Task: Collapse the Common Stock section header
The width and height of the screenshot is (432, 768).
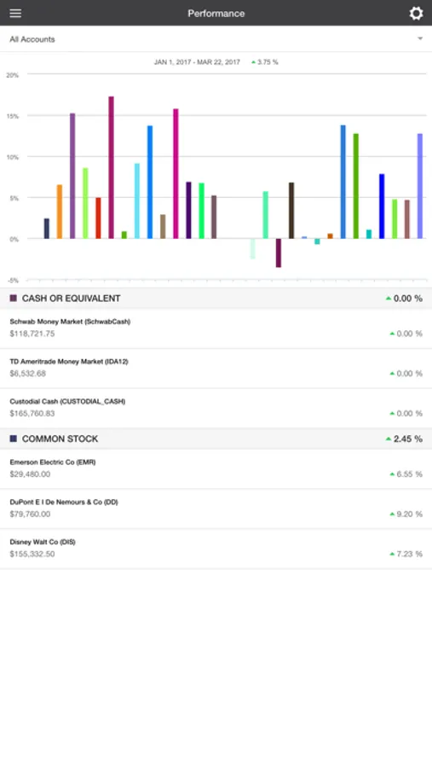Action: [216, 439]
